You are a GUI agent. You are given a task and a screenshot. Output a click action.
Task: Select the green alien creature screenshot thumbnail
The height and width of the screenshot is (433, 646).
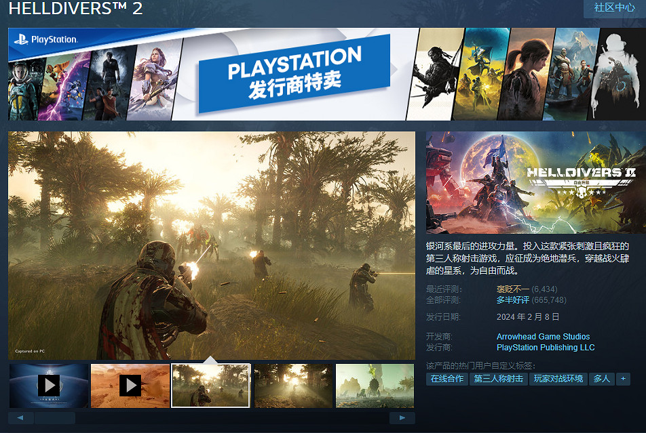pos(375,386)
